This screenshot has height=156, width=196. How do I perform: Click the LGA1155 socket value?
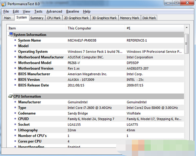[x=74, y=125]
